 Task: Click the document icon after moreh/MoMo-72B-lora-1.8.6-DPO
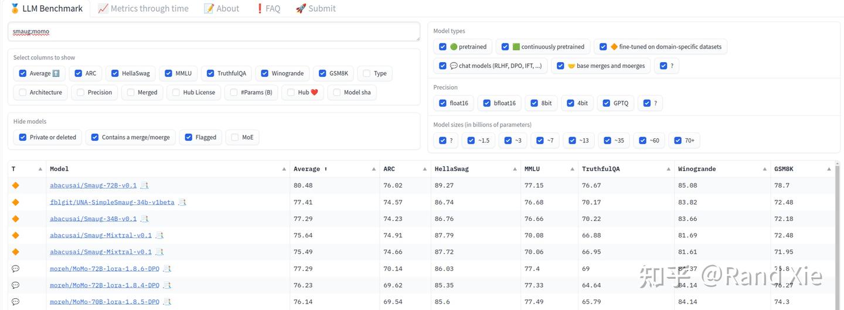pos(167,269)
